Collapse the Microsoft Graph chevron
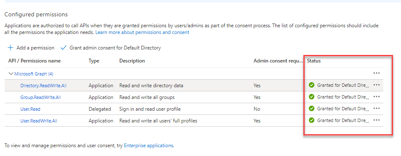This screenshot has height=156, width=401. pos(11,74)
